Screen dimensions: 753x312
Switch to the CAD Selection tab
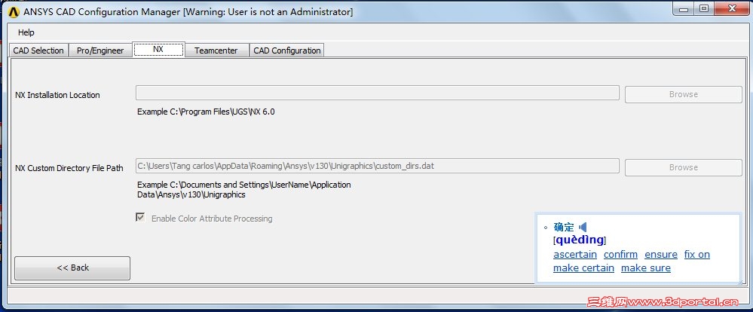click(38, 50)
